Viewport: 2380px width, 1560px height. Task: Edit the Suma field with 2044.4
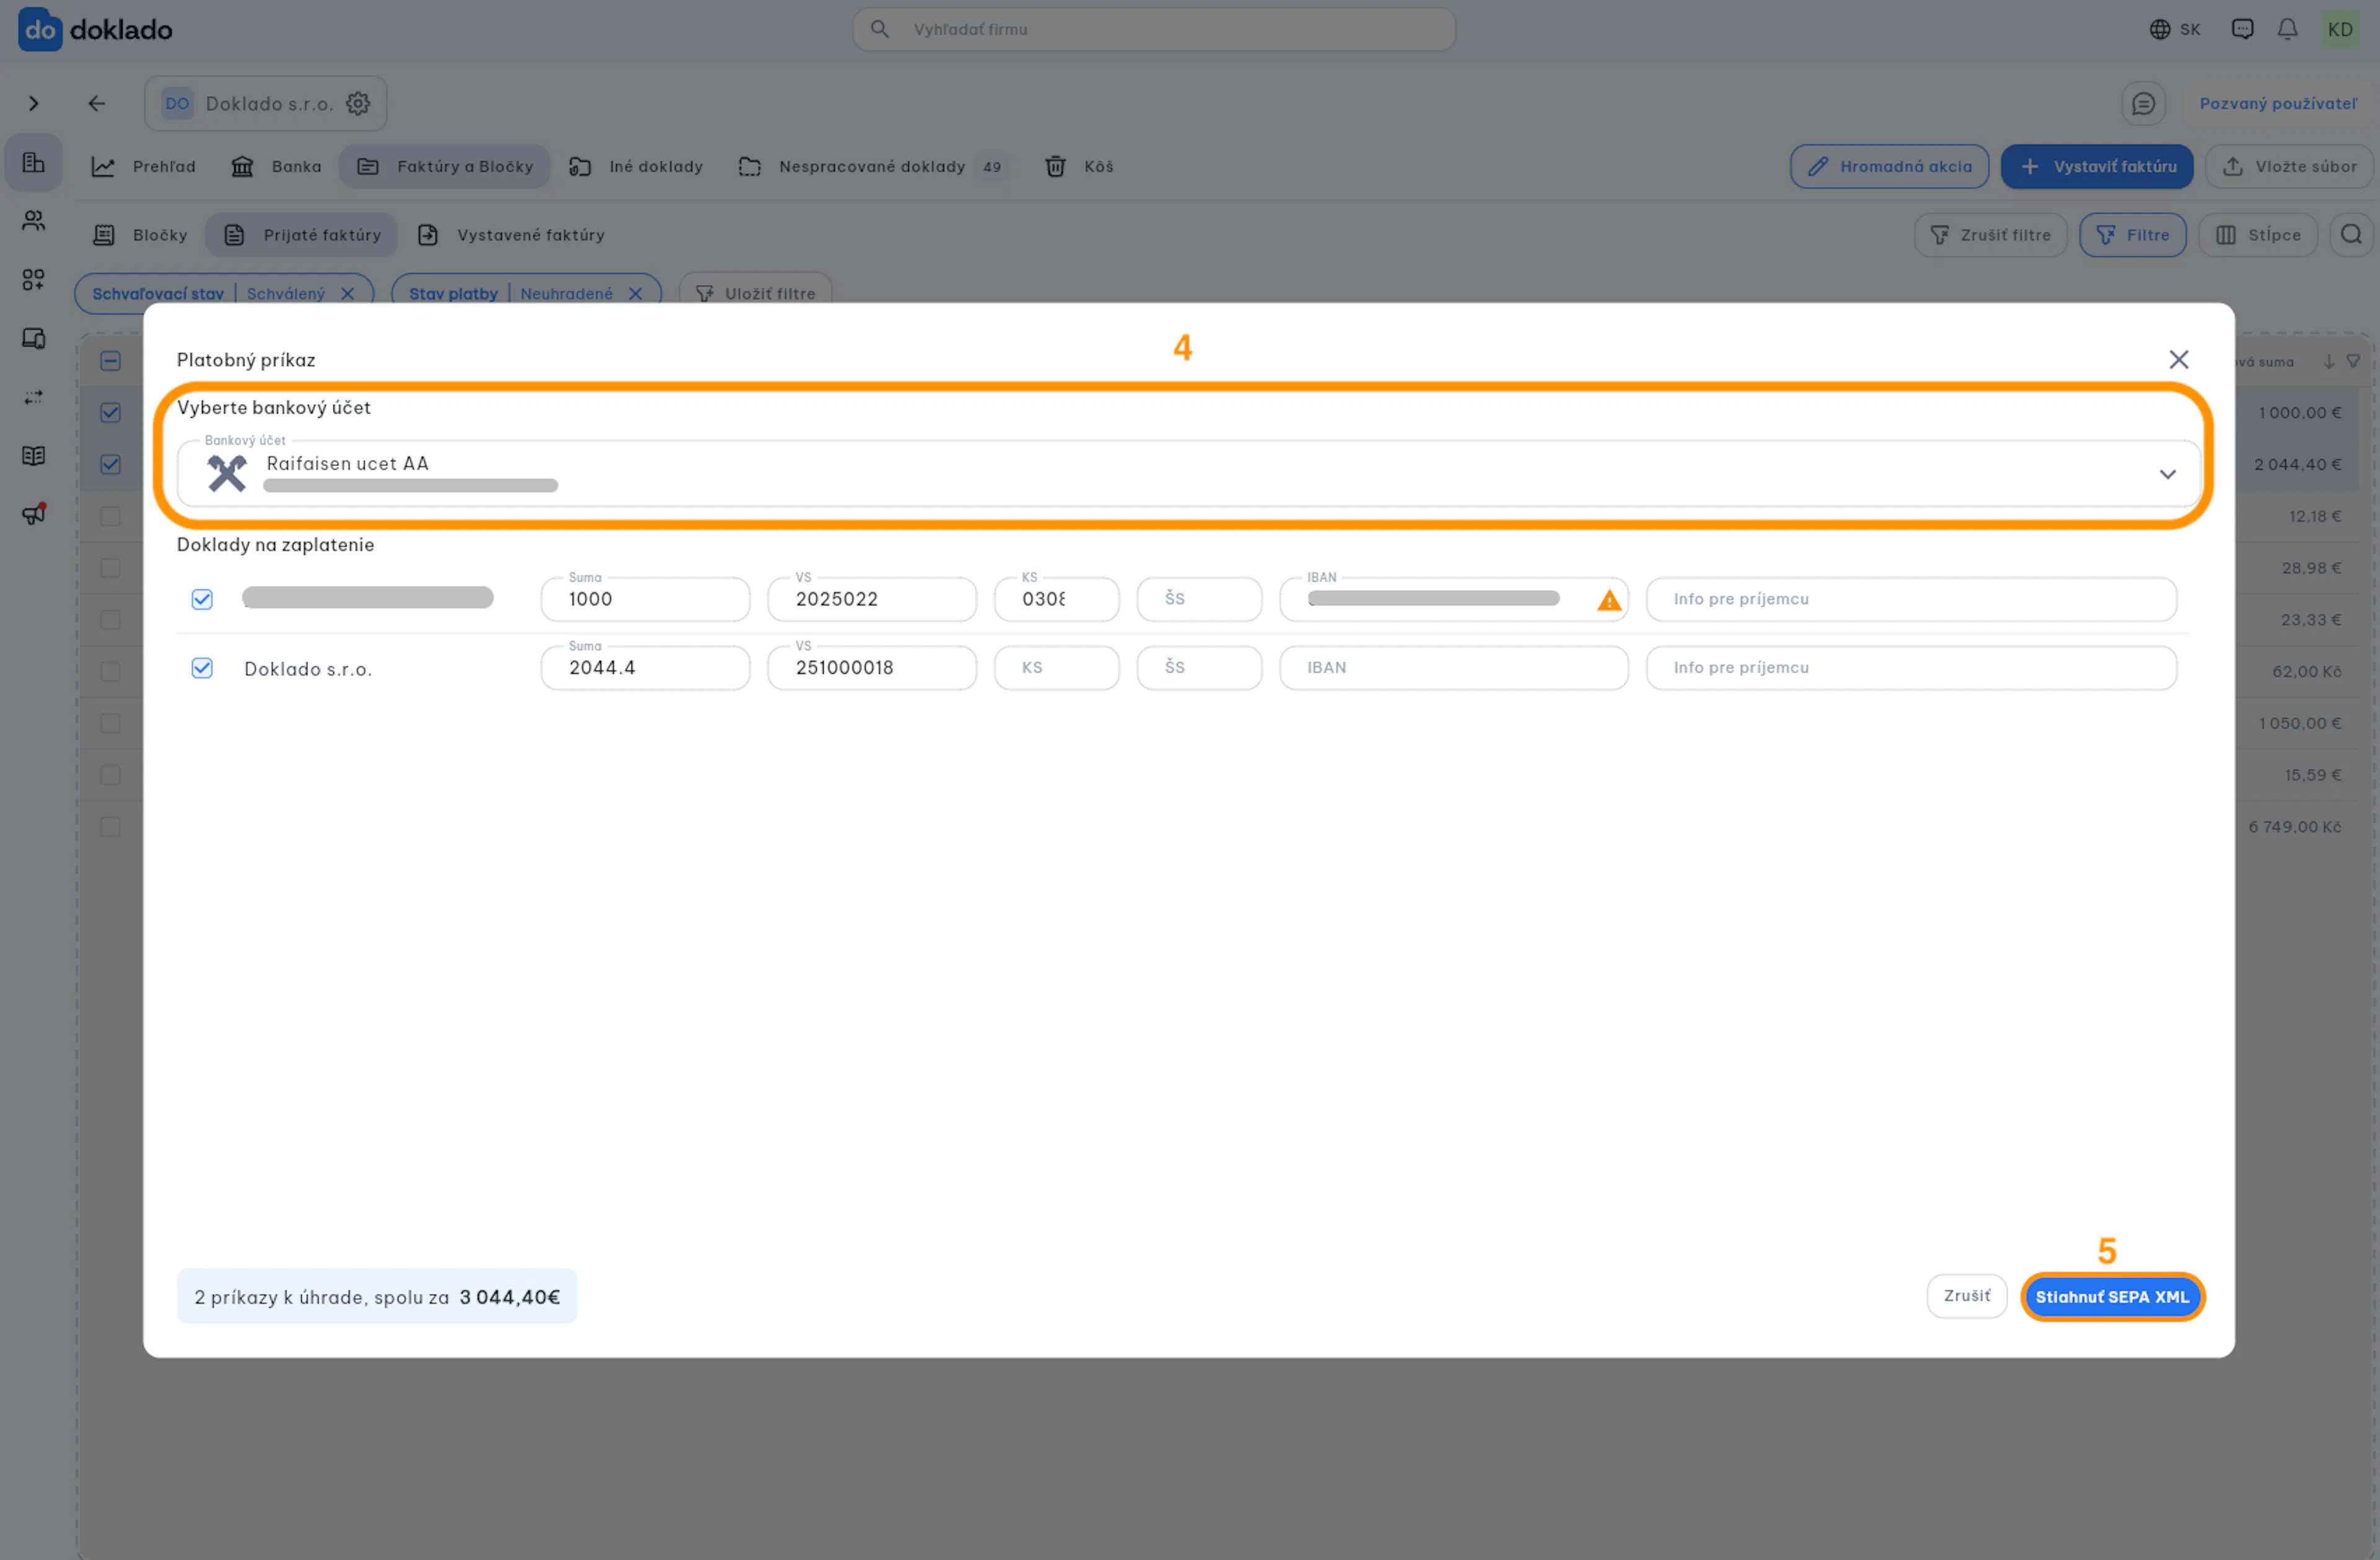(645, 668)
